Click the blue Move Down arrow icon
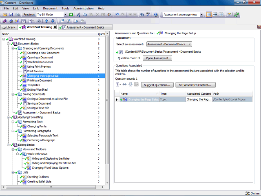261x196 pixels. pyautogui.click(x=53, y=21)
